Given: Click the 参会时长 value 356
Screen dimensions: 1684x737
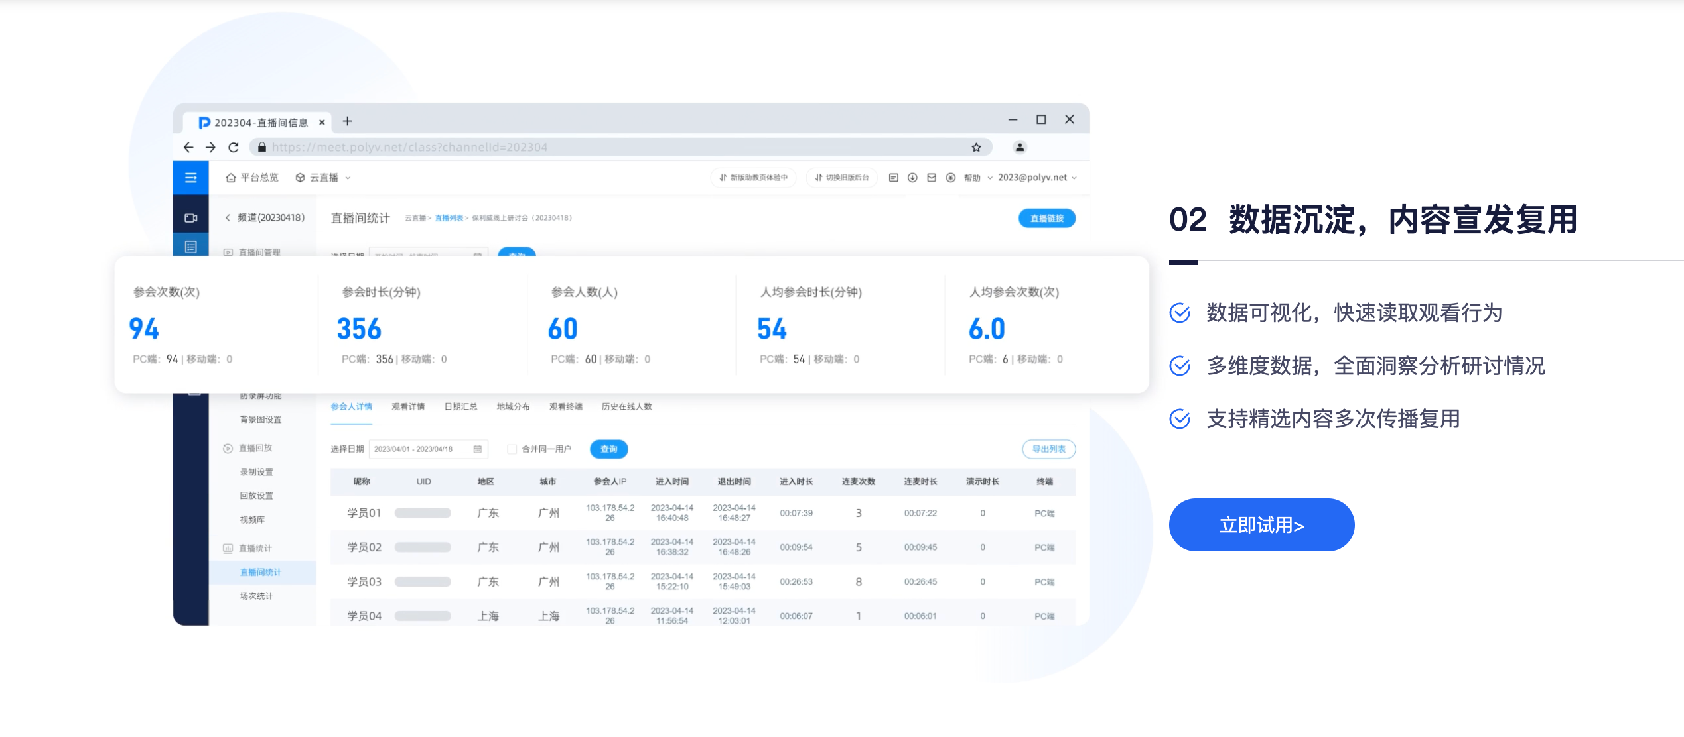Looking at the screenshot, I should click(x=359, y=329).
